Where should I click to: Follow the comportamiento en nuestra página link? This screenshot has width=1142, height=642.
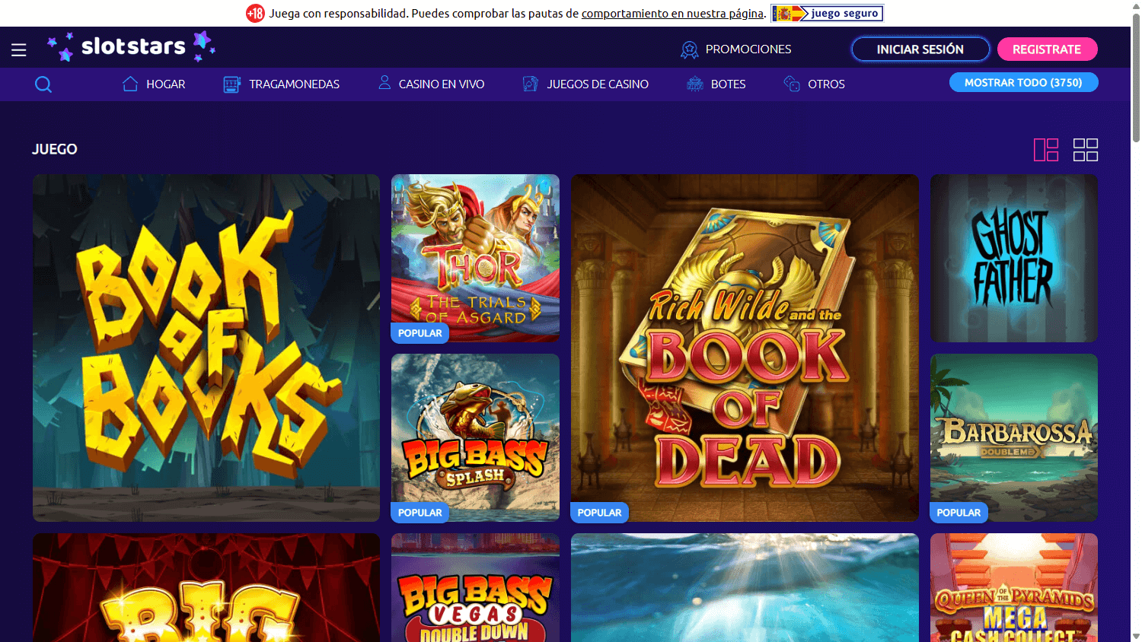point(672,14)
